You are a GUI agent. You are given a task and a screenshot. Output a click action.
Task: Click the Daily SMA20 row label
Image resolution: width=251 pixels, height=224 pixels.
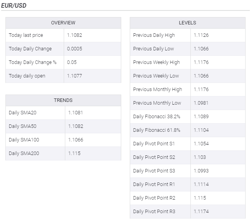[x=22, y=113]
